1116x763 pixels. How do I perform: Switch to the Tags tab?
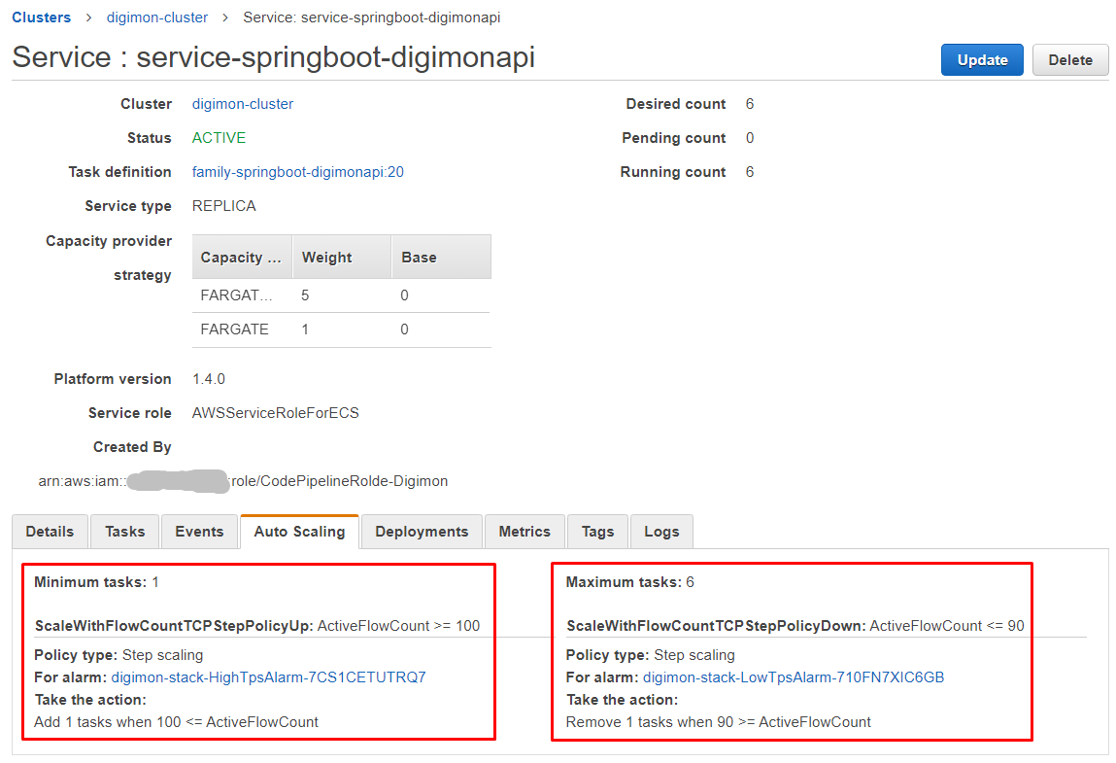tap(597, 532)
